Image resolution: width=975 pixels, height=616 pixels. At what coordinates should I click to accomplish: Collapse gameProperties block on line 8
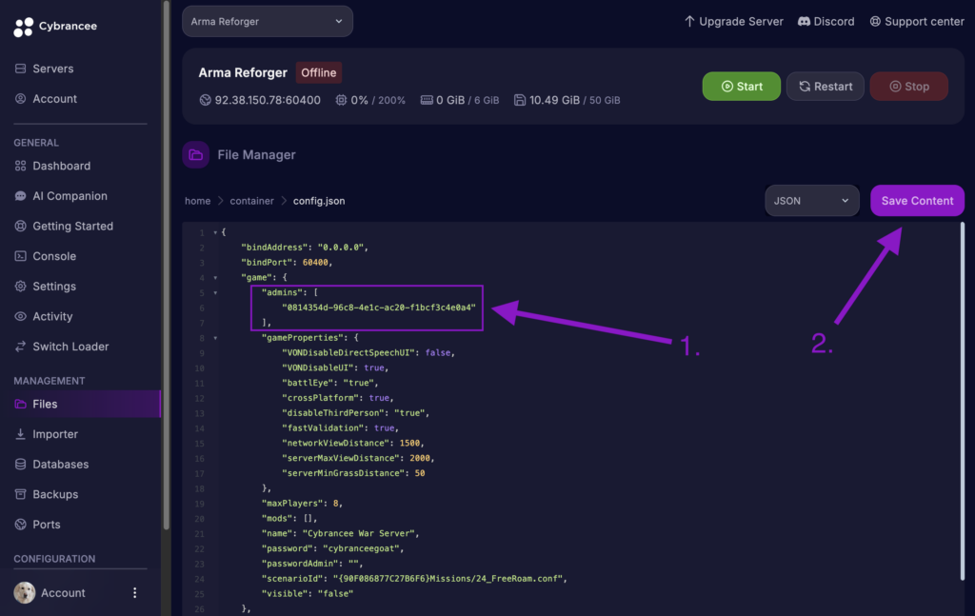point(215,338)
